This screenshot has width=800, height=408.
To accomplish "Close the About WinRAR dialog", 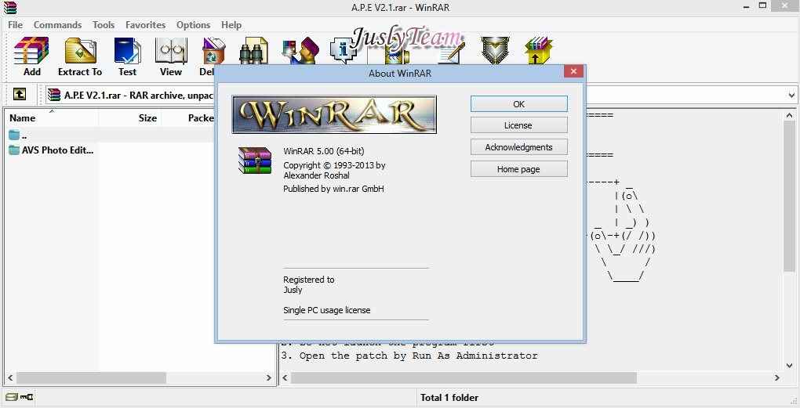I will (x=573, y=71).
